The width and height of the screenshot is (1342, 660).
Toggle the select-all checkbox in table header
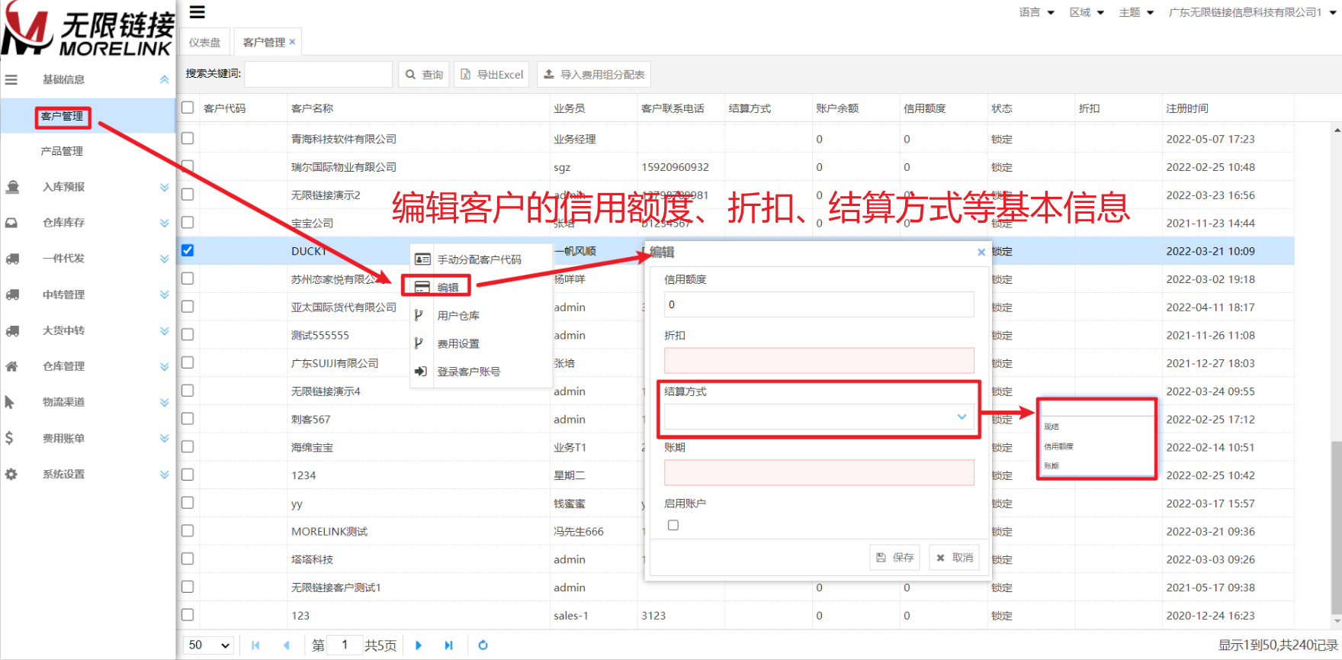point(188,108)
